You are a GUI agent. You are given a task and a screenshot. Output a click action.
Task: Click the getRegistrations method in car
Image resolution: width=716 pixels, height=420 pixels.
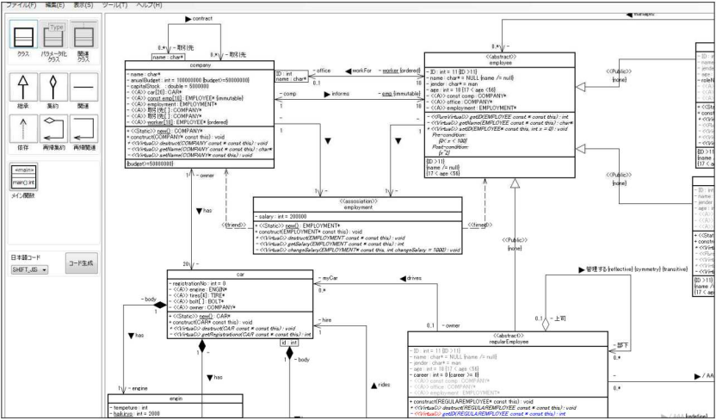click(240, 335)
